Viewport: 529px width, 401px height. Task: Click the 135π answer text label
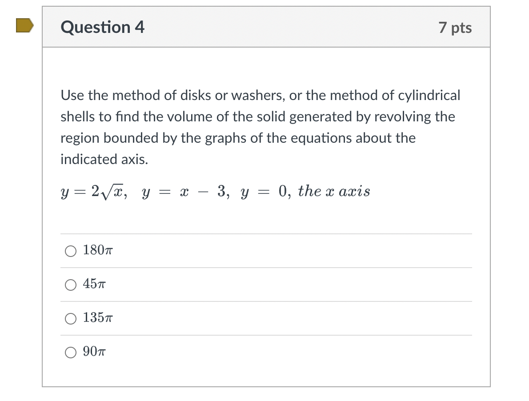tap(98, 318)
